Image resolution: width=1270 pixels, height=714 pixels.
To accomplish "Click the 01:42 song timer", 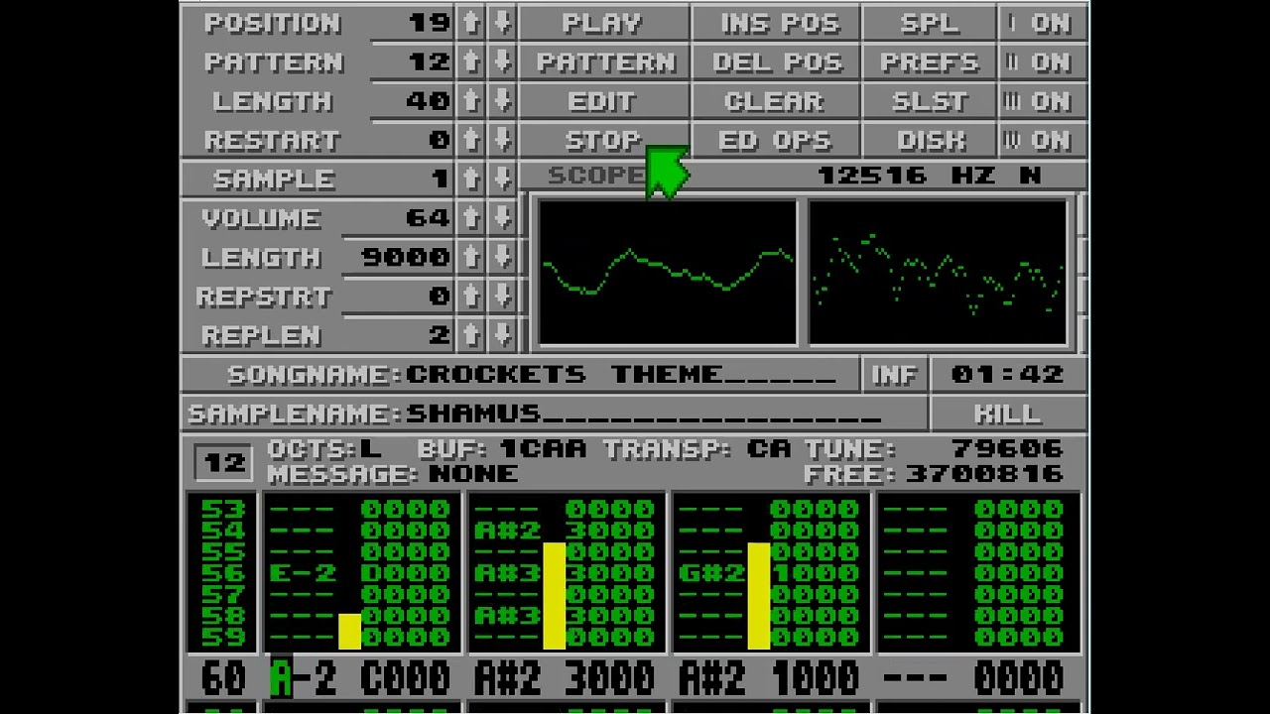I will coord(1008,375).
